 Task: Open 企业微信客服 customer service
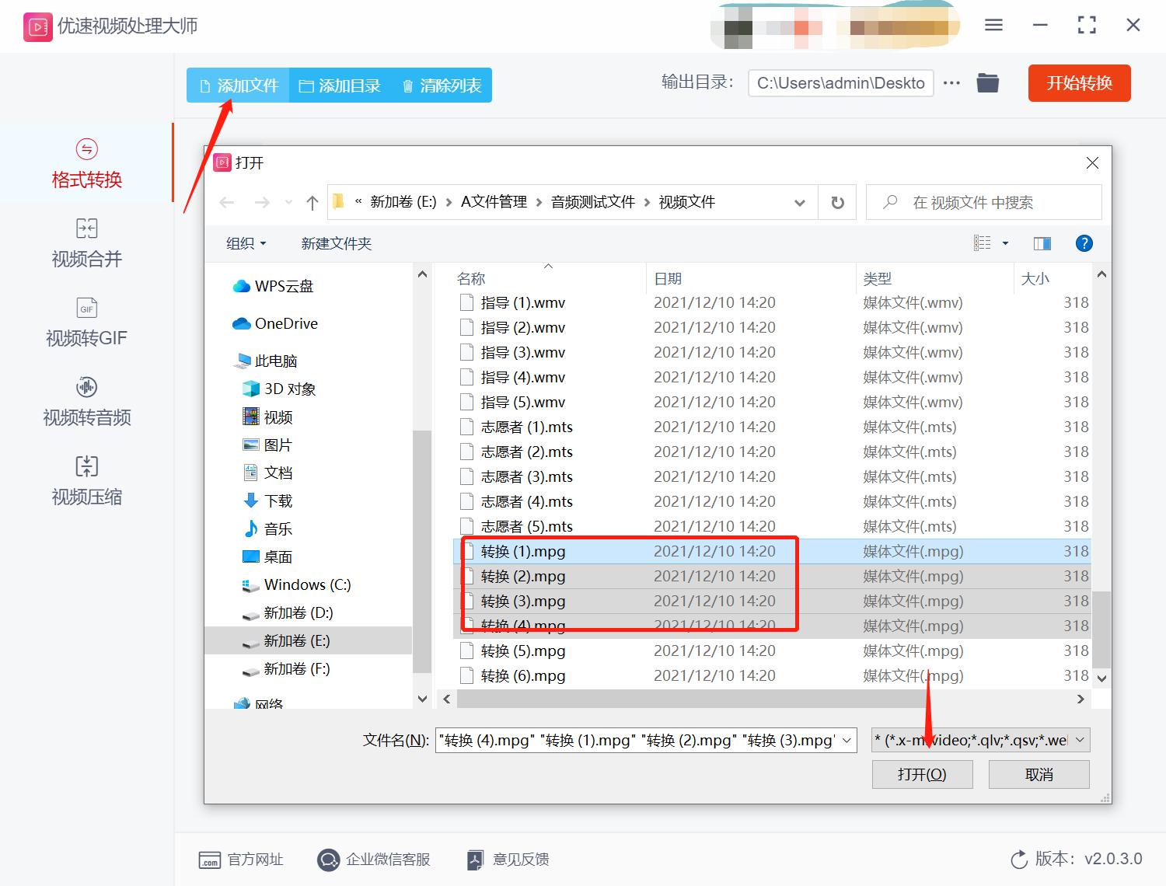[x=374, y=860]
